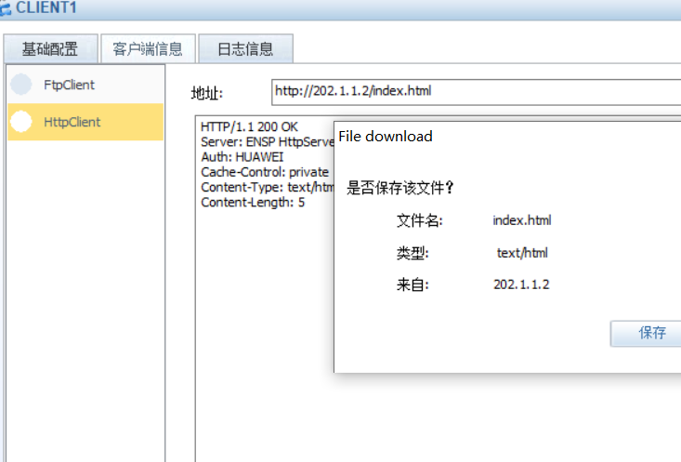Click the file name value index.html
Screen dimensions: 681x462
pos(521,220)
